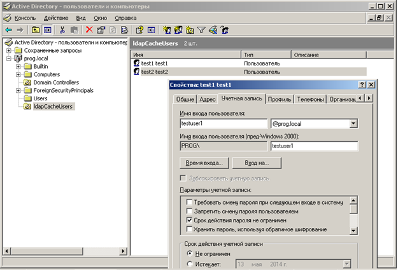Click the Find objects icon
Image resolution: width=398 pixels, height=270 pixels.
tap(213, 30)
